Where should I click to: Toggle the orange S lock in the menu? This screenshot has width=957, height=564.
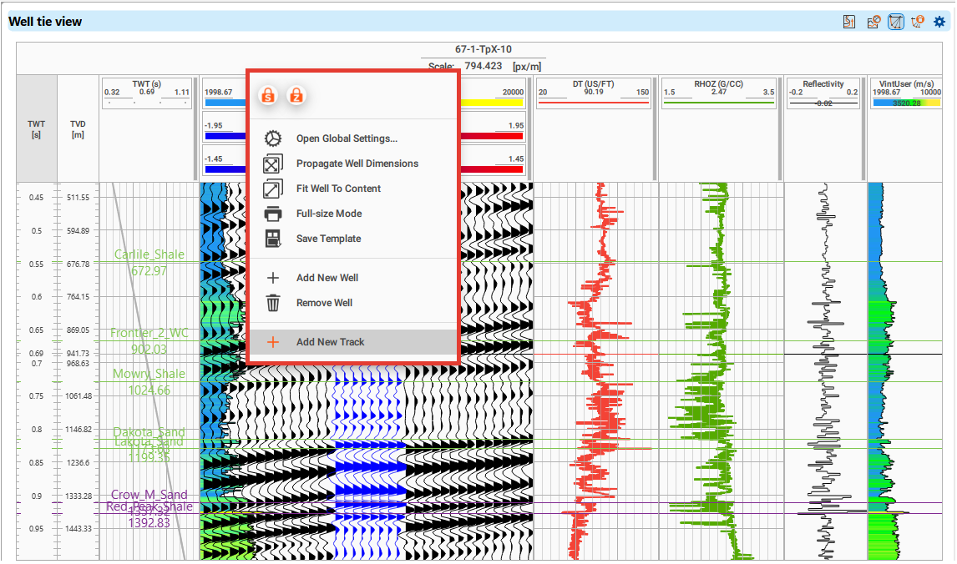tap(267, 95)
